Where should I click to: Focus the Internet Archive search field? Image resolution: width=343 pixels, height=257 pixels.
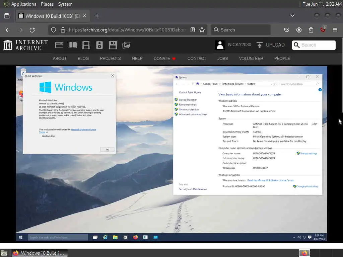pyautogui.click(x=314, y=45)
